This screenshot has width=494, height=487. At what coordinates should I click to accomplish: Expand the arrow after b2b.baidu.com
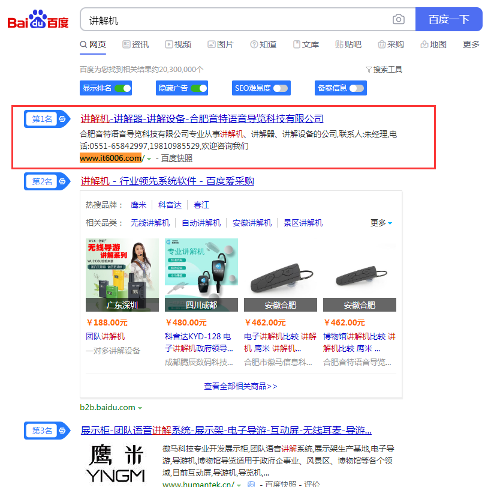coord(140,408)
